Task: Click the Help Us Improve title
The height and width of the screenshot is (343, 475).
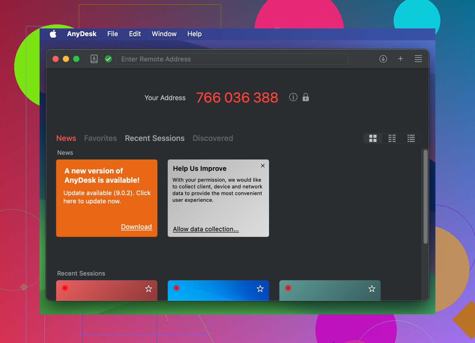Action: pos(200,168)
